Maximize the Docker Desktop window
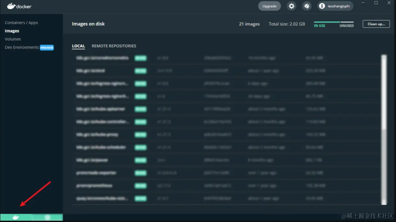 [x=376, y=3]
